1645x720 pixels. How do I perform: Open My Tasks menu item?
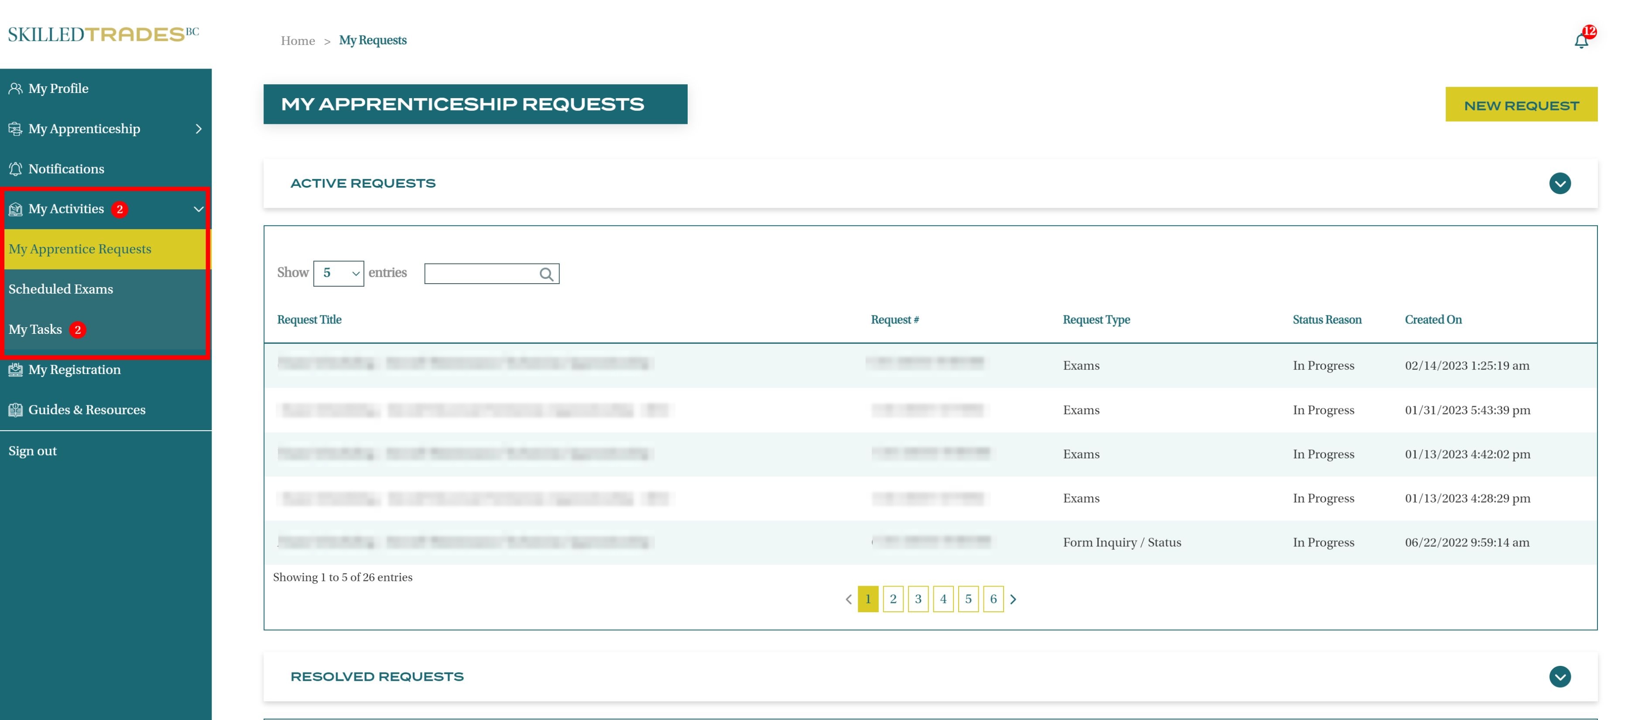pos(35,329)
